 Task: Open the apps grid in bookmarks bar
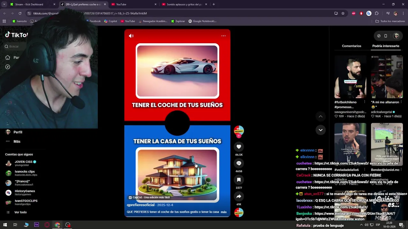(4, 21)
